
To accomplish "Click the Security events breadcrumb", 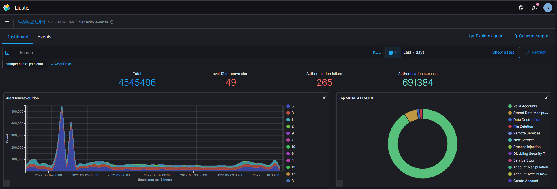I will coord(93,22).
